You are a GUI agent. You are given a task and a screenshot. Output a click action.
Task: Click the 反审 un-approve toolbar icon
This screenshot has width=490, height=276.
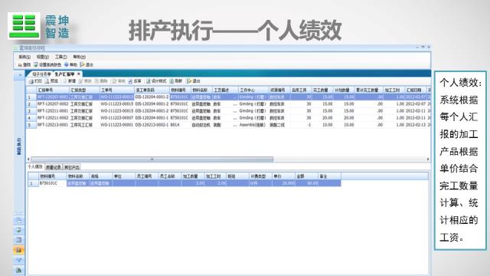tap(130, 81)
